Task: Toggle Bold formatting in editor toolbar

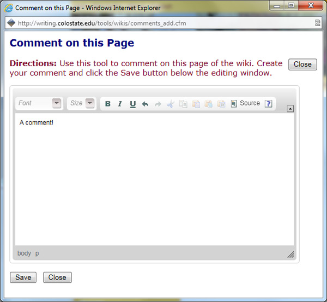Action: click(107, 104)
